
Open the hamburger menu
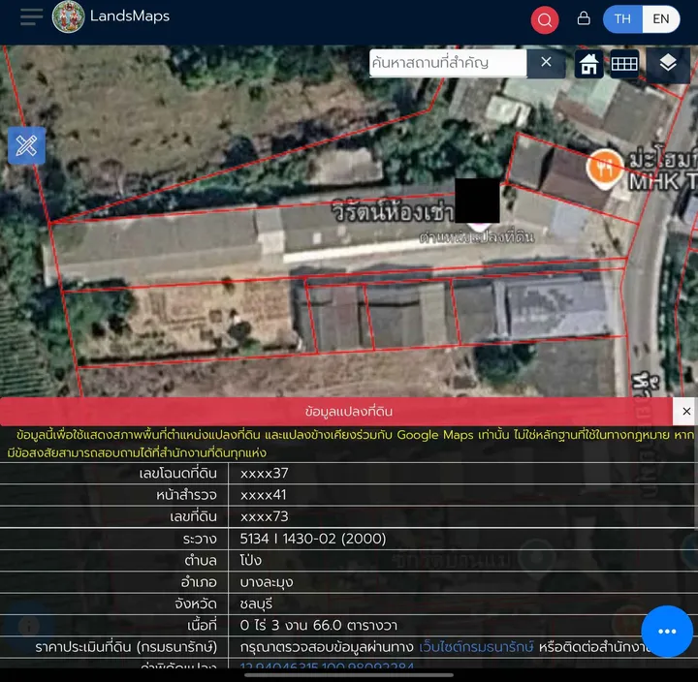click(32, 16)
